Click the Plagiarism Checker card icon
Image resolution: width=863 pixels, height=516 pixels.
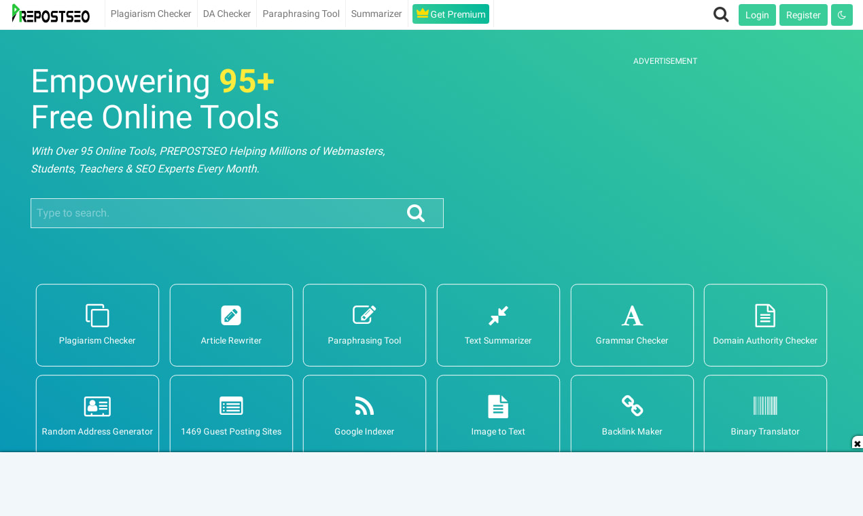(x=97, y=316)
